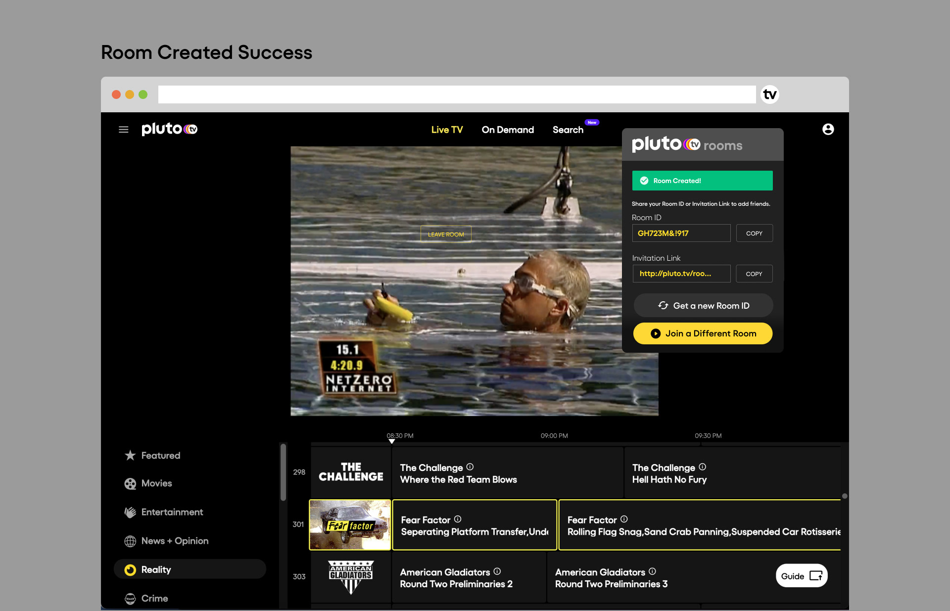Open info icon for The Challenge Where the Red Team Blows

coord(470,467)
